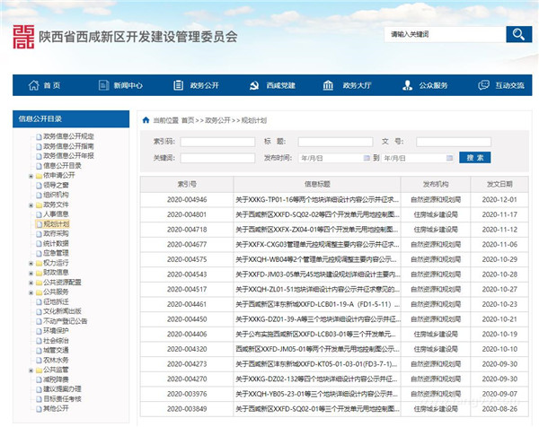Image resolution: width=539 pixels, height=427 pixels.
Task: Click the folder icon of 依申请公开
Action: [40, 176]
